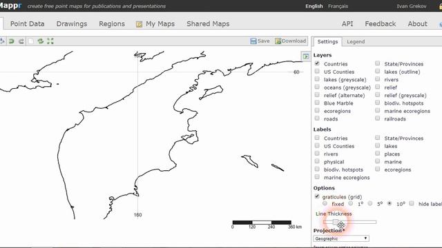Enable US Counties labels
442x248 pixels.
317,145
